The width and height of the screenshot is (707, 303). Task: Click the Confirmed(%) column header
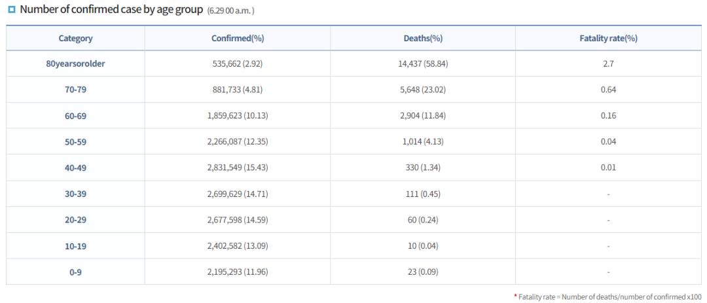[238, 39]
